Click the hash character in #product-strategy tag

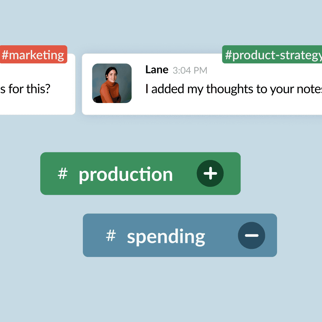click(228, 55)
